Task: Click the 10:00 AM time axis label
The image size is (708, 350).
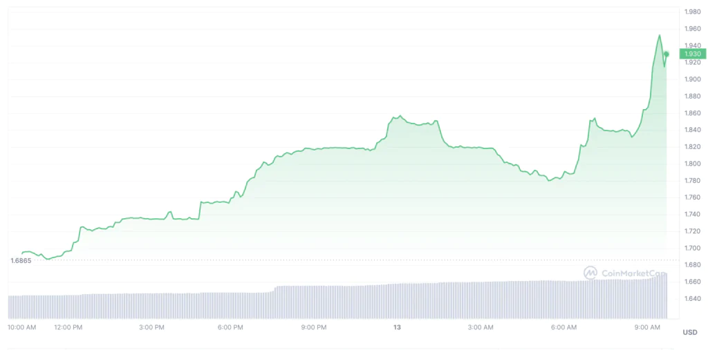Action: pyautogui.click(x=21, y=327)
